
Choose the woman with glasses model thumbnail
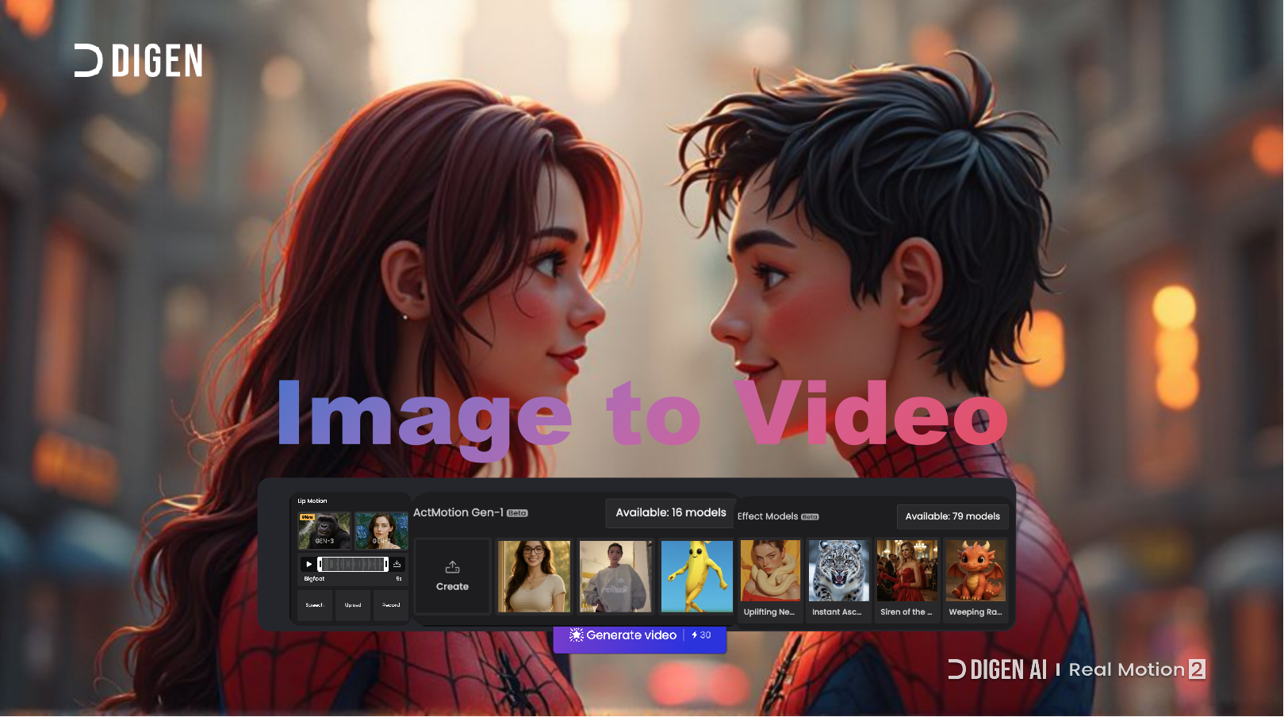534,577
